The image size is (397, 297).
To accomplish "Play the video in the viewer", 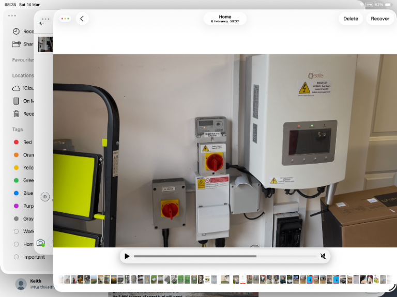I will (x=127, y=256).
